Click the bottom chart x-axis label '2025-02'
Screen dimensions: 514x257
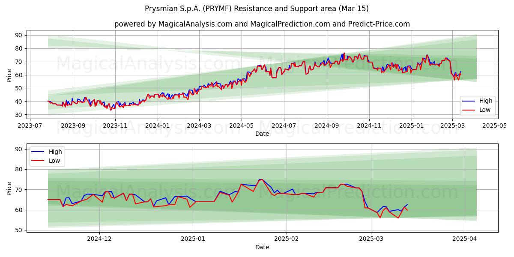coord(286,239)
